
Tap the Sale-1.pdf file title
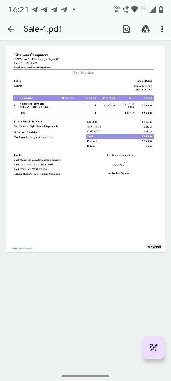pos(43,29)
